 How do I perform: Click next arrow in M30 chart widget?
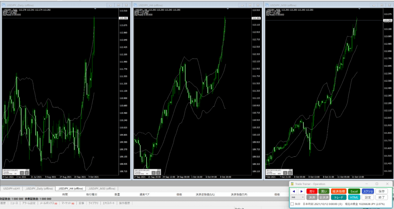pyautogui.click(x=290, y=173)
